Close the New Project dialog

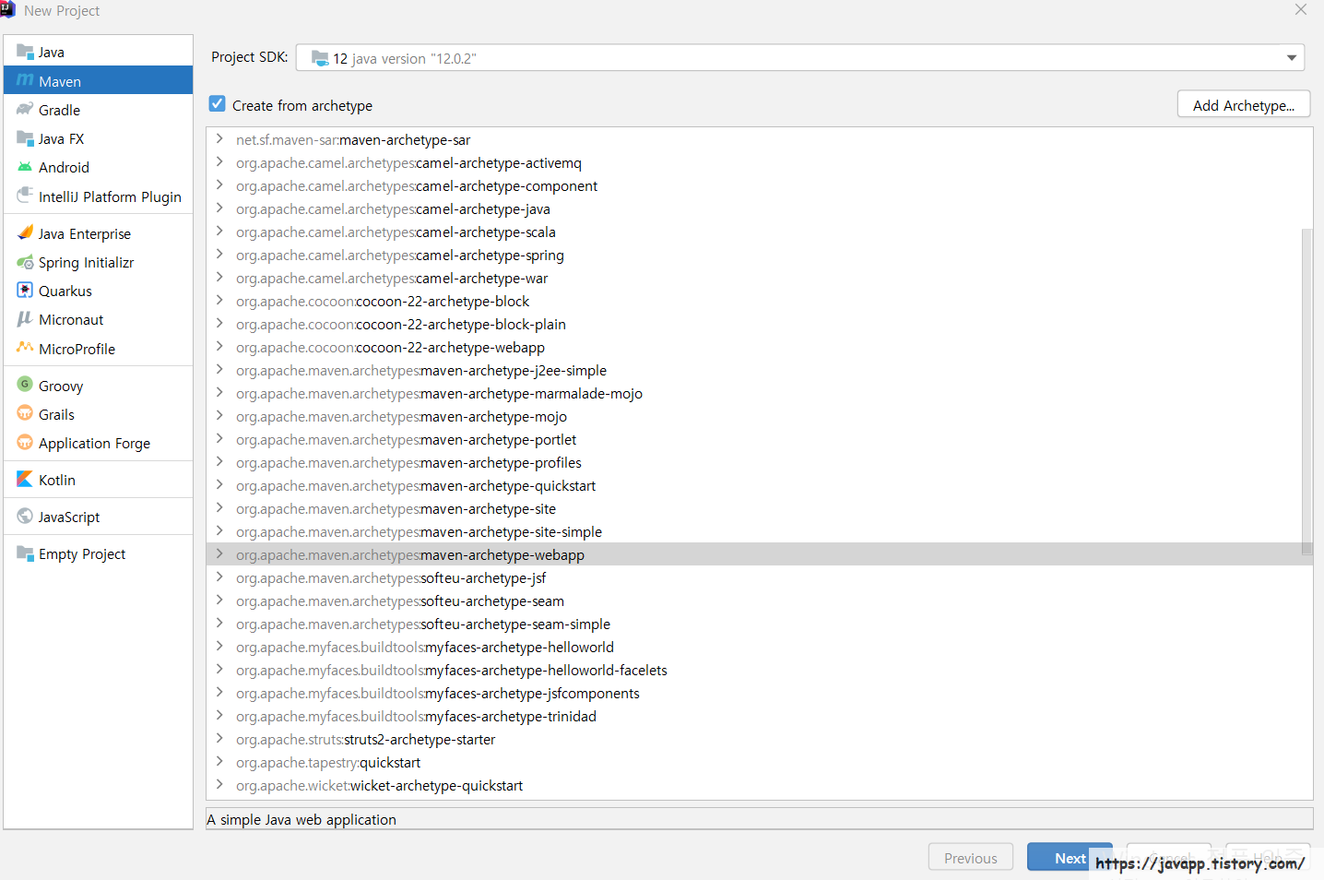pos(1301,10)
